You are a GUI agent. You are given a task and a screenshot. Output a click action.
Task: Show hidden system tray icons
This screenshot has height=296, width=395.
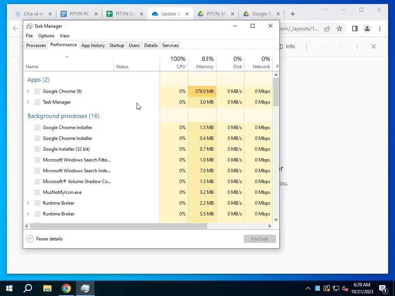coord(308,288)
